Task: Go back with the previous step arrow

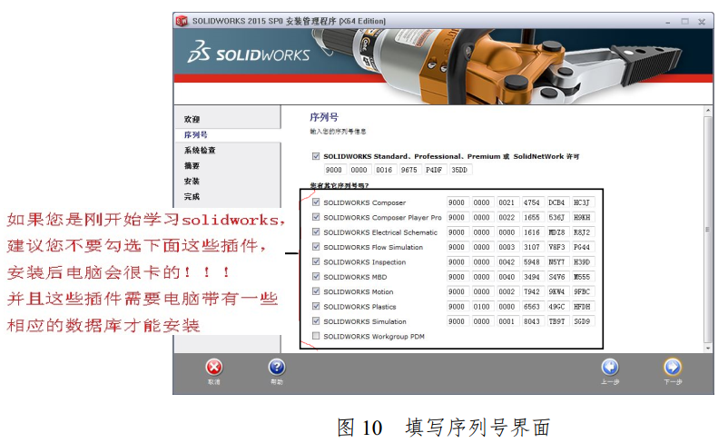Action: click(610, 367)
